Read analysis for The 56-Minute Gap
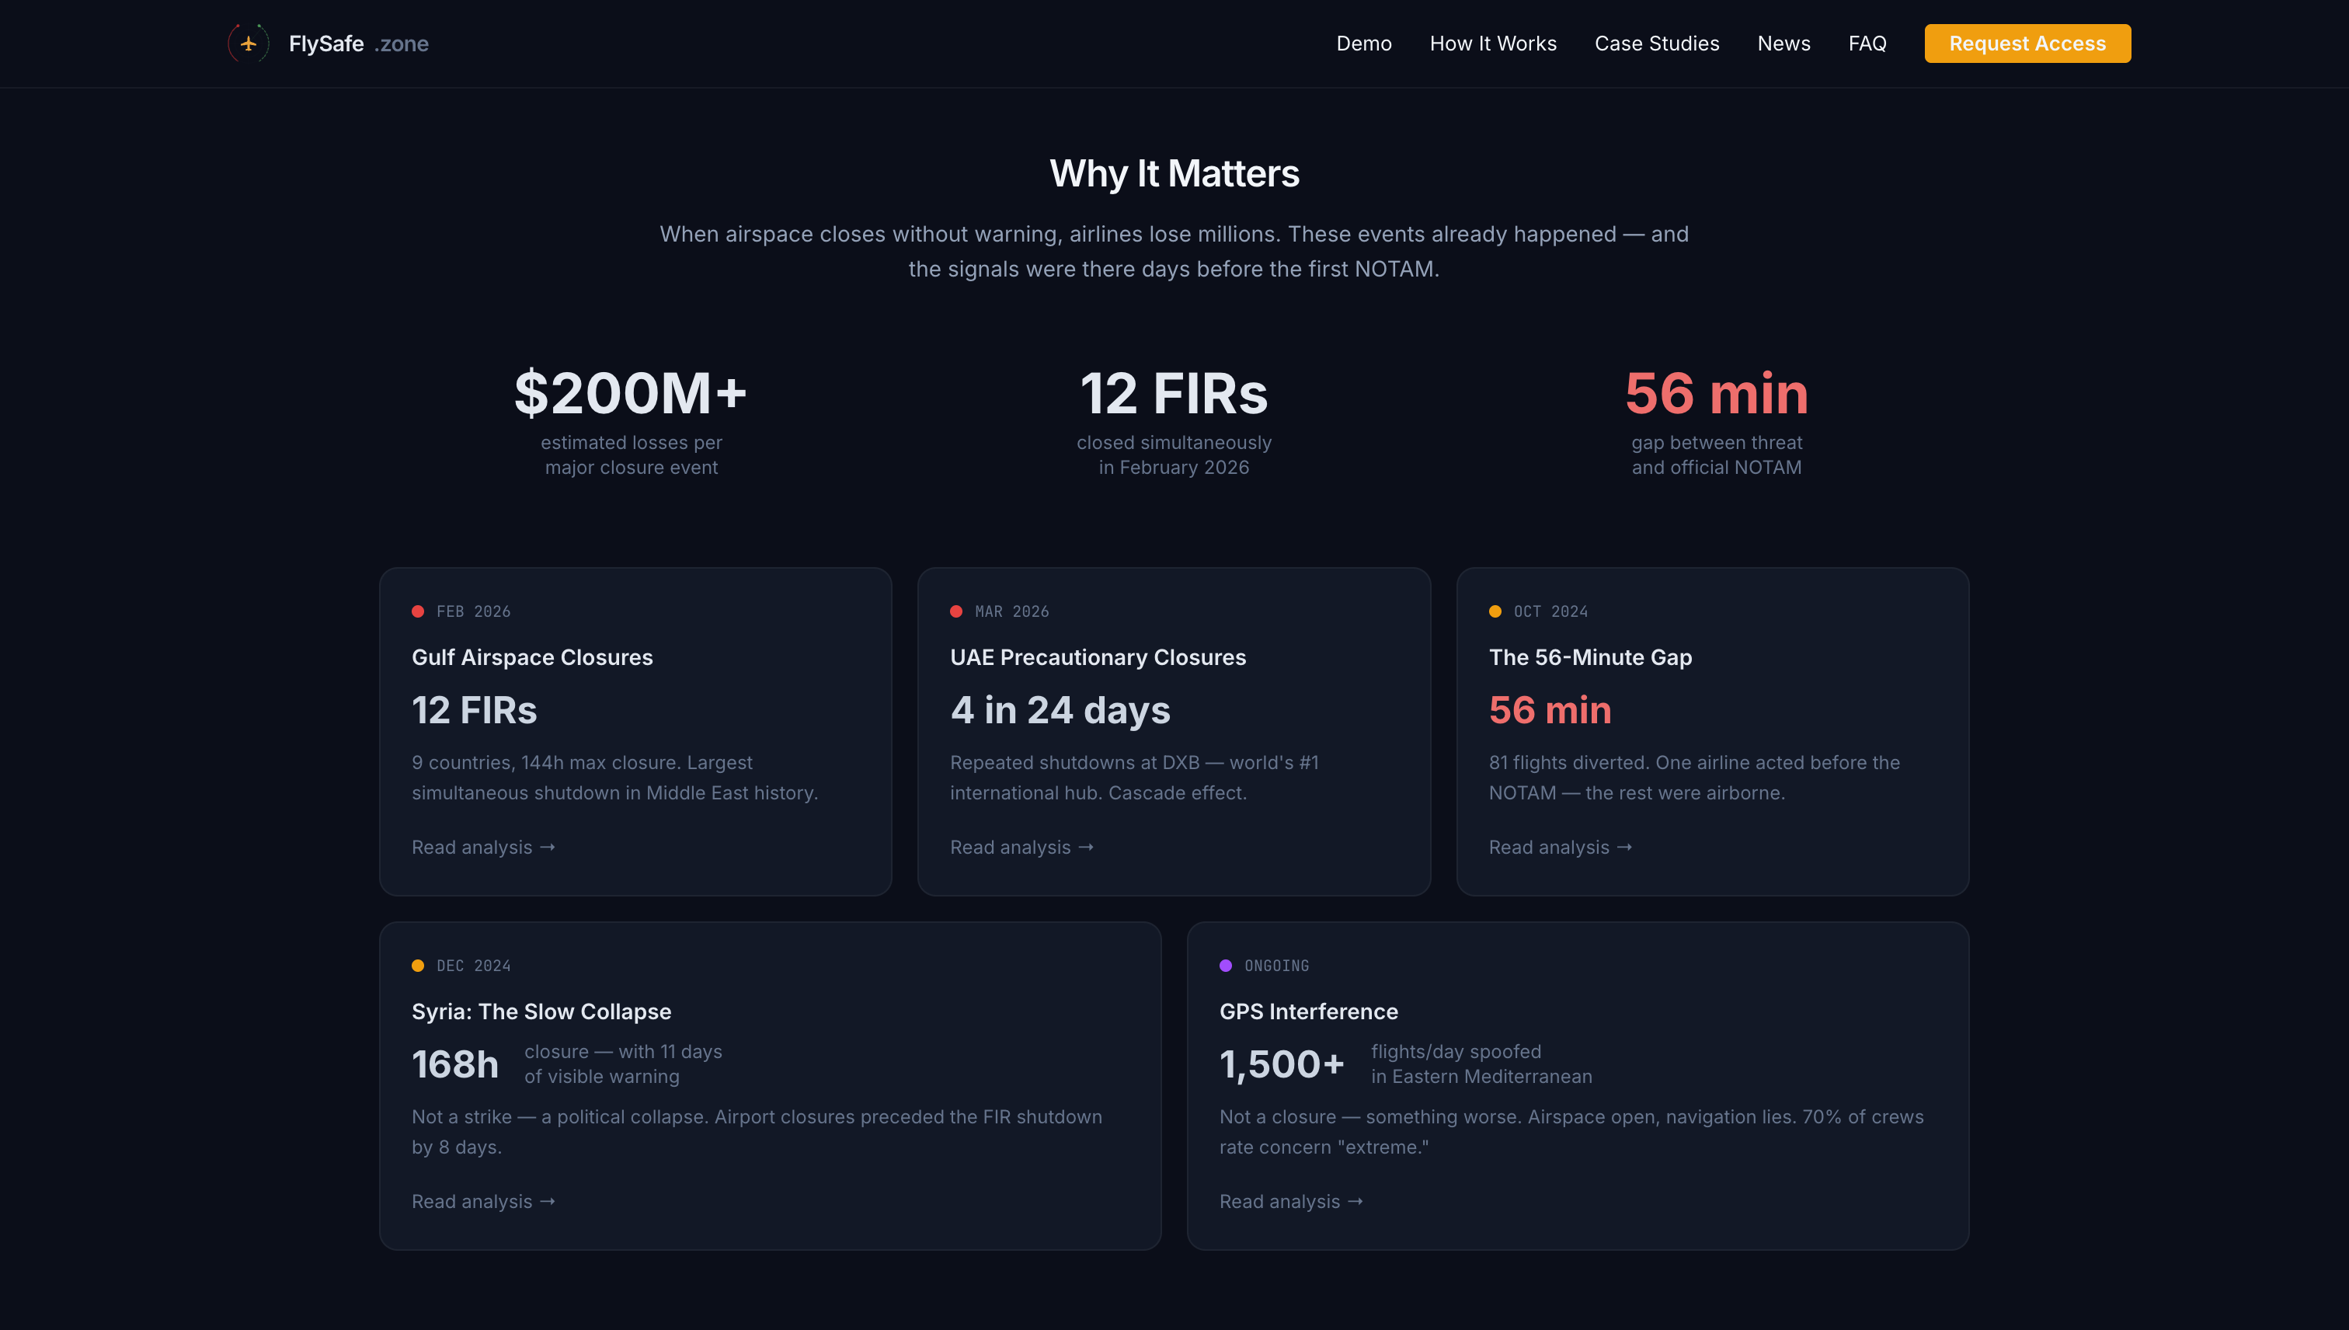 (x=1559, y=847)
